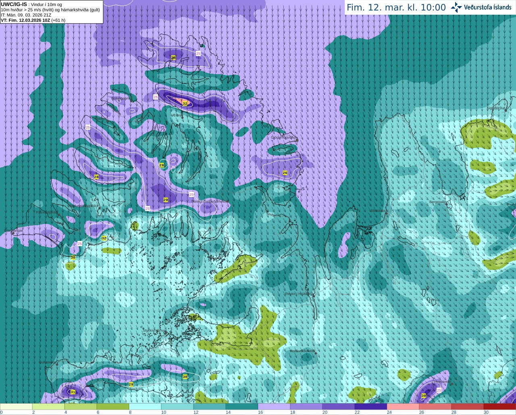The height and width of the screenshot is (415, 516).
Task: Click the yellow '31' gust value marker
Action: 73,392
